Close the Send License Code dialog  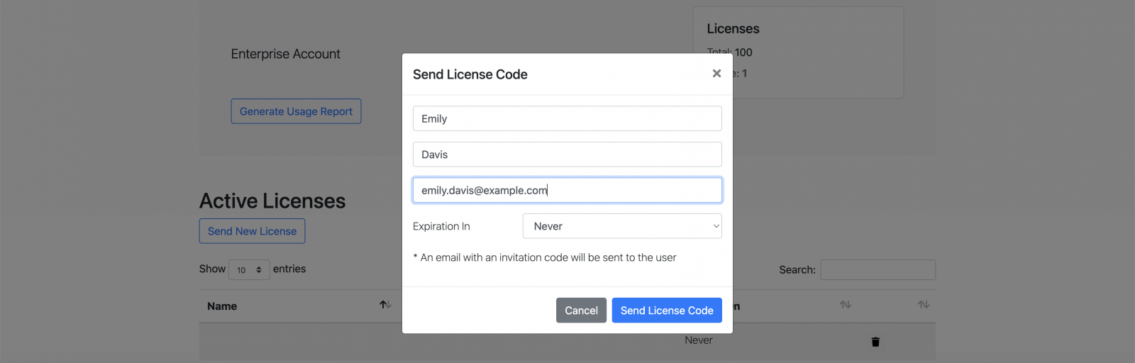(x=716, y=74)
